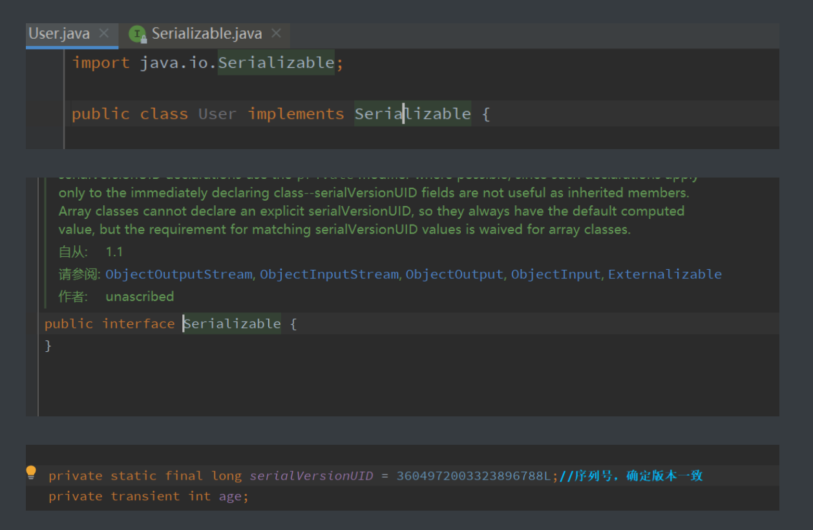The width and height of the screenshot is (813, 530).
Task: Click the comment '//序列号，确定版本一致'
Action: point(631,476)
